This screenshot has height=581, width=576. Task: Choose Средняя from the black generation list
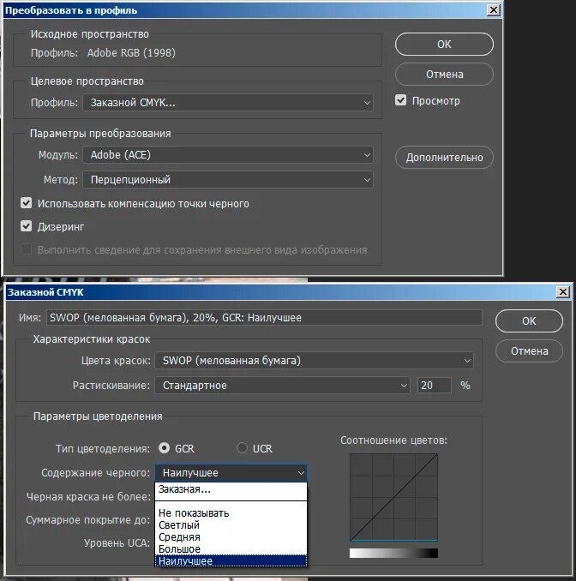point(231,537)
